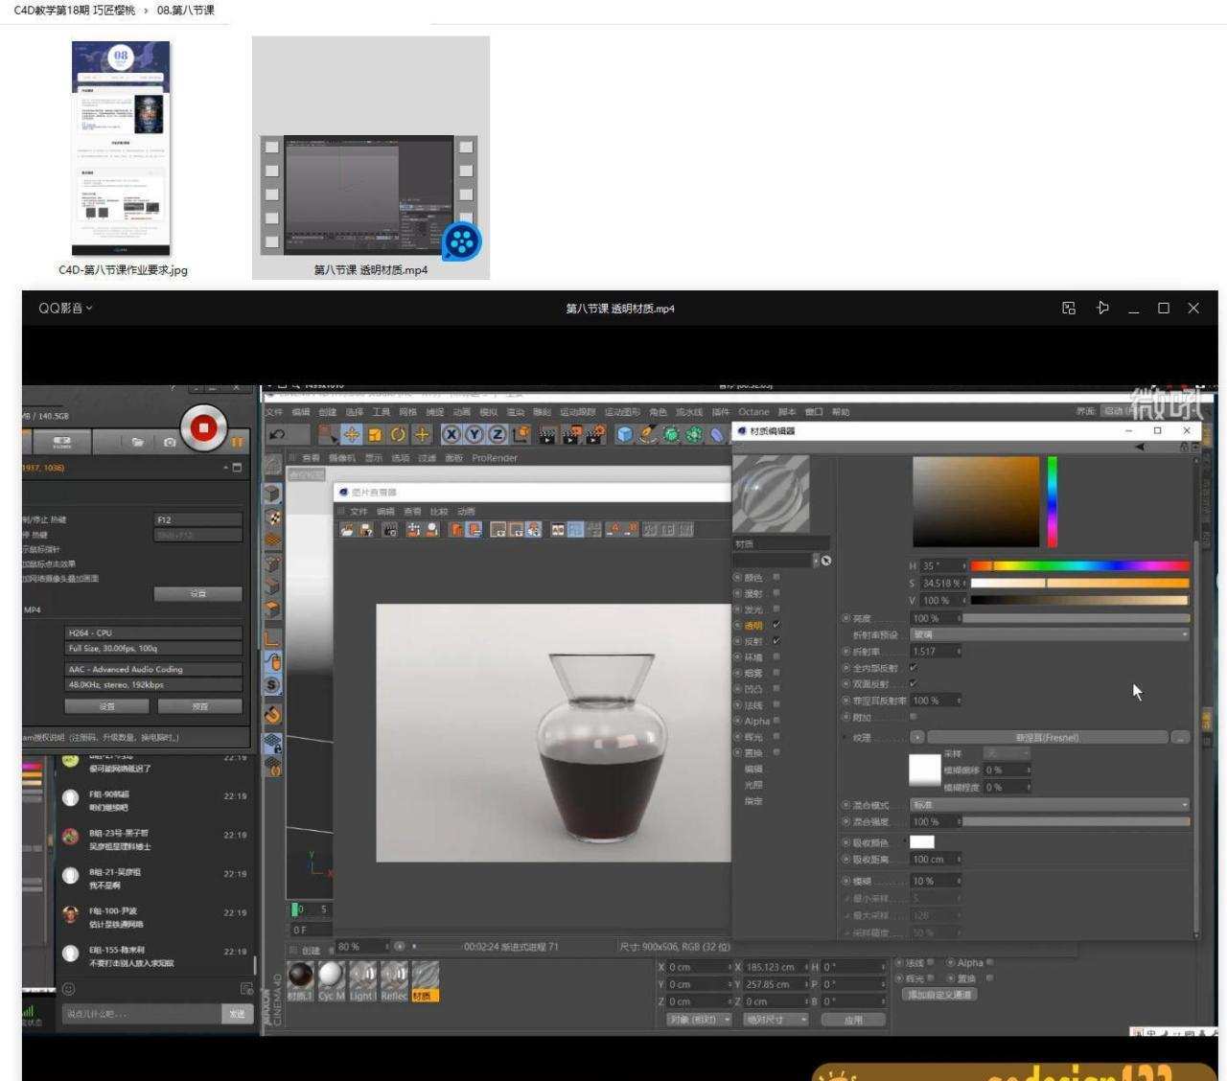
Task: Click the texture arrow button beside 纹理
Action: coord(917,737)
